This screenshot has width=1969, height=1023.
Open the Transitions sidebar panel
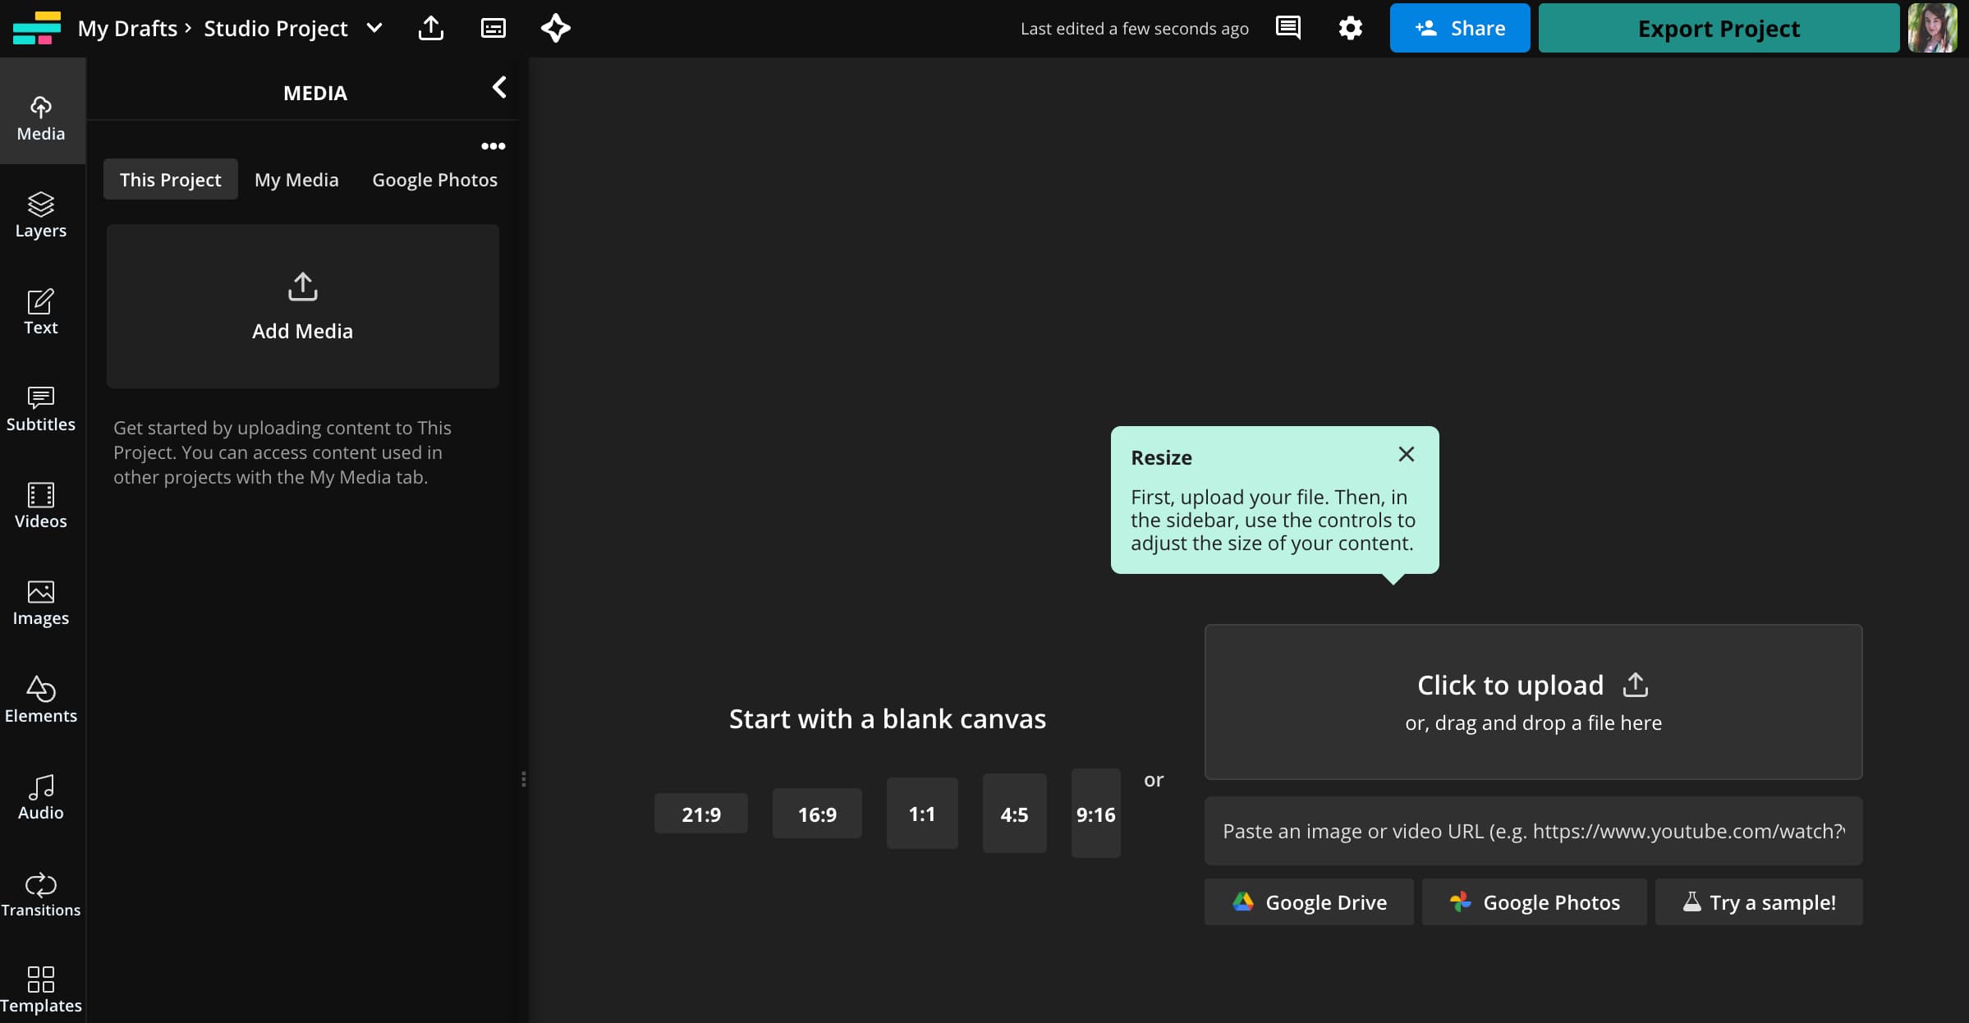coord(41,894)
